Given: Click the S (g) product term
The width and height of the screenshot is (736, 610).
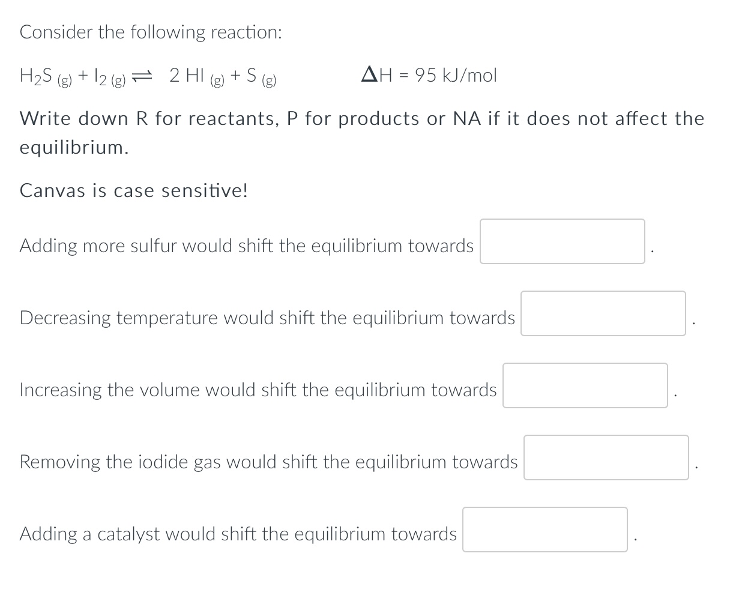Looking at the screenshot, I should point(261,76).
